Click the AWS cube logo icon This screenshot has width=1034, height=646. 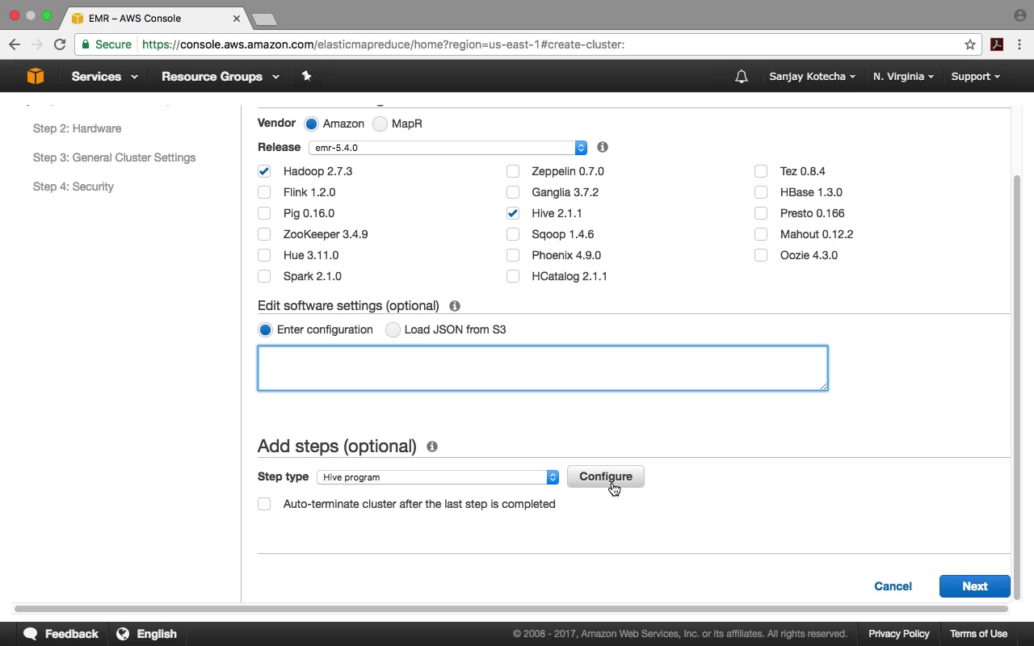click(36, 76)
